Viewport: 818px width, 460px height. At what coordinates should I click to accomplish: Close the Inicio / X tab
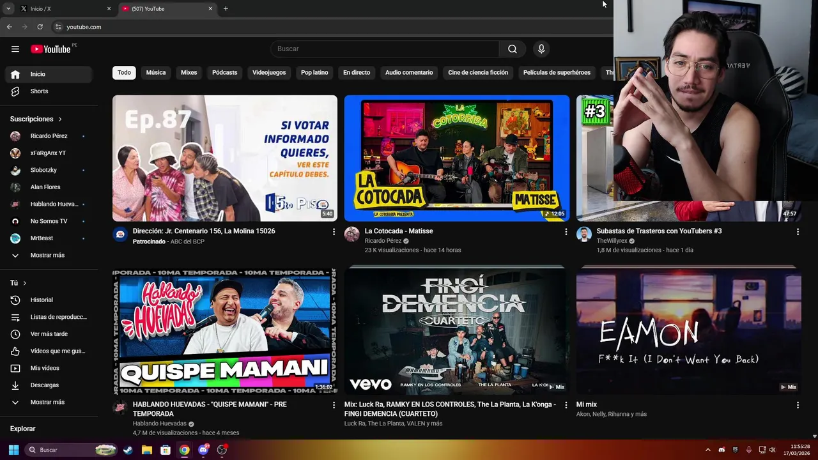109,8
